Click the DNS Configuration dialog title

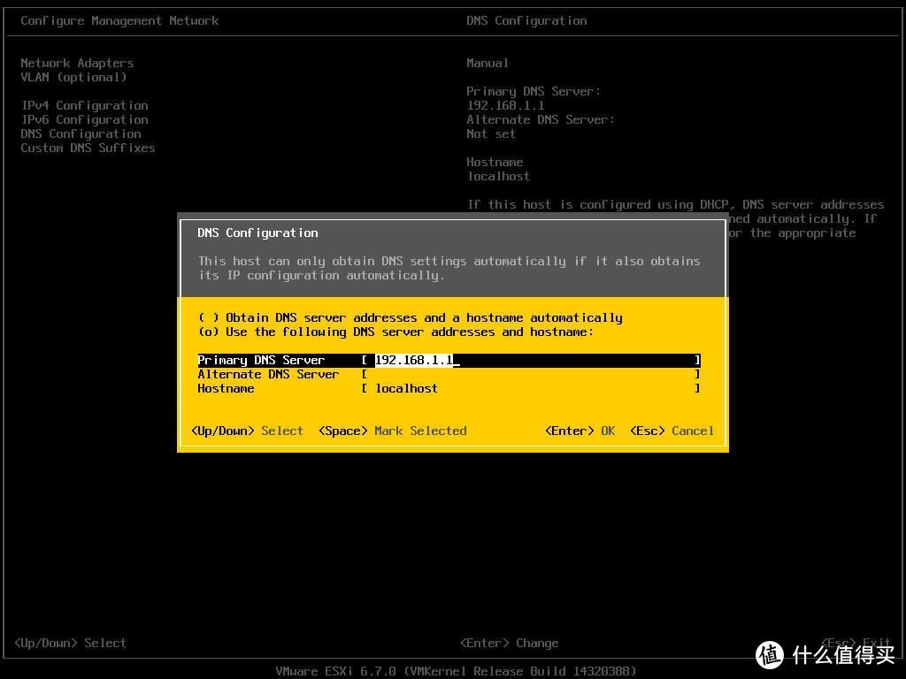(257, 233)
